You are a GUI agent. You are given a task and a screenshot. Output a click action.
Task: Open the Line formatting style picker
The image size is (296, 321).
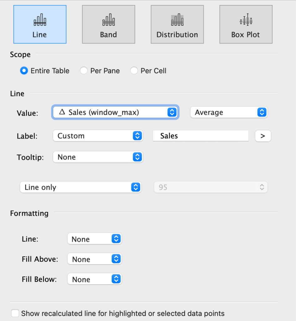(94, 239)
